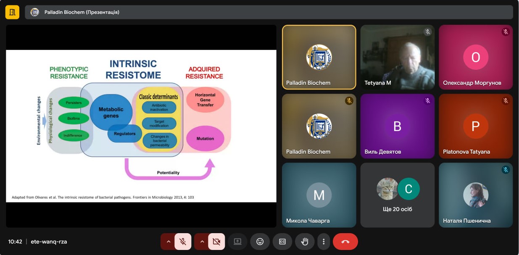Expand audio settings chevron
This screenshot has width=519, height=255.
(x=168, y=242)
